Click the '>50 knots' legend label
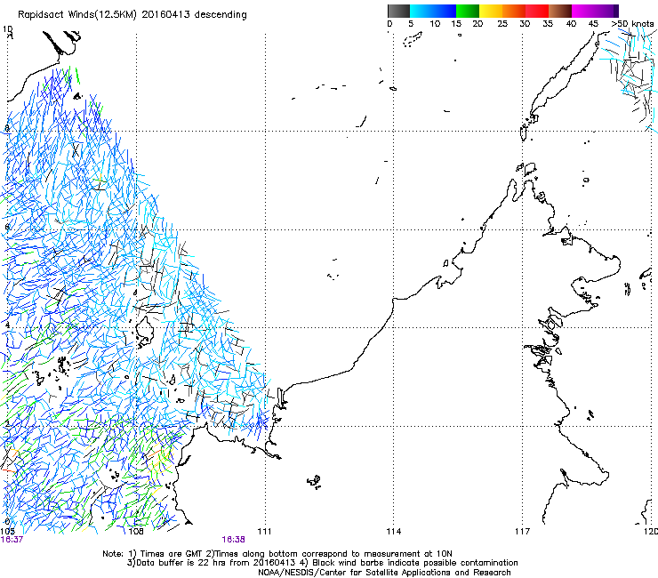Viewport: 658px width, 578px height. (632, 24)
